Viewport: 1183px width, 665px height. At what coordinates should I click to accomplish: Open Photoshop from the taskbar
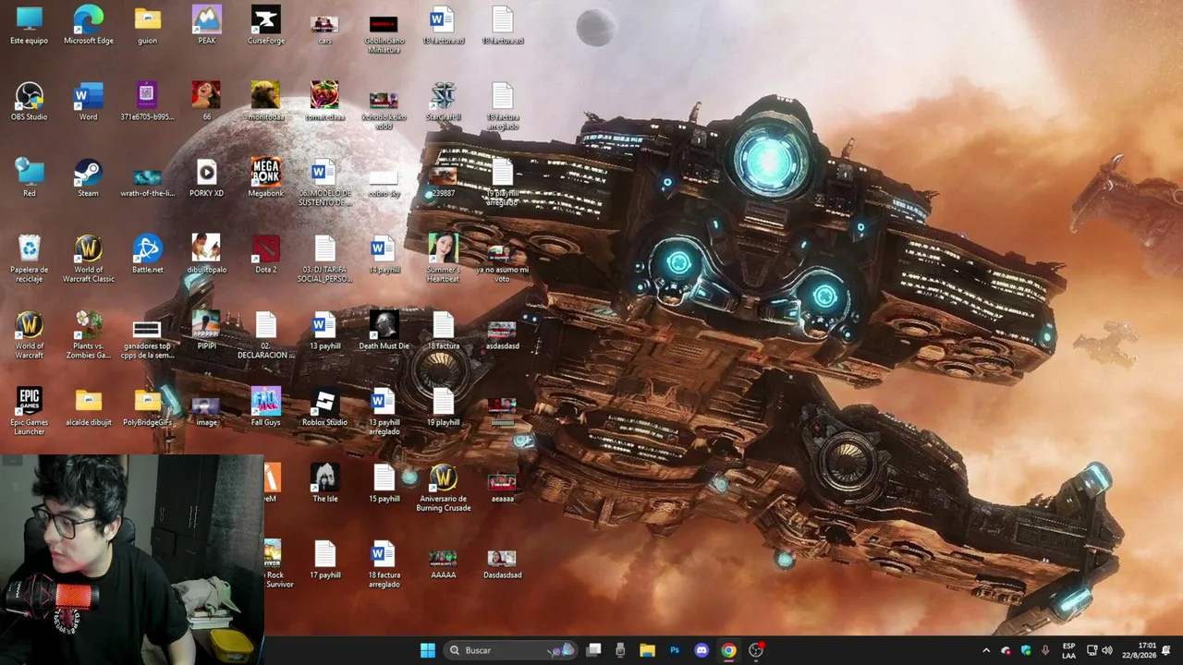pyautogui.click(x=675, y=650)
